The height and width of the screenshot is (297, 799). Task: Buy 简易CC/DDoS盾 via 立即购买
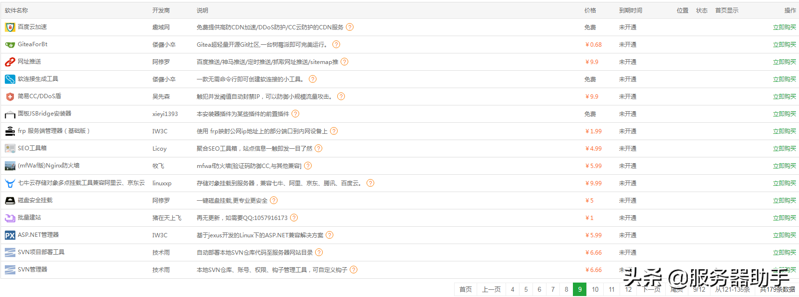click(785, 97)
